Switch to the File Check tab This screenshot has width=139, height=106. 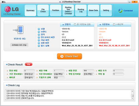point(43,11)
